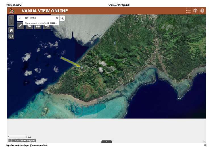
Task: Open the Measurement ruler tool
Action: point(20,26)
